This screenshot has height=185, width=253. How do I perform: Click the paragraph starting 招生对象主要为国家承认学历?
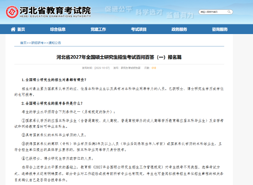[119, 92]
